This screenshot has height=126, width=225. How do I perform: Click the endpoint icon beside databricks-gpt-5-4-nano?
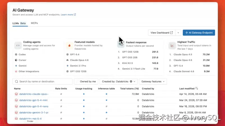16,106
